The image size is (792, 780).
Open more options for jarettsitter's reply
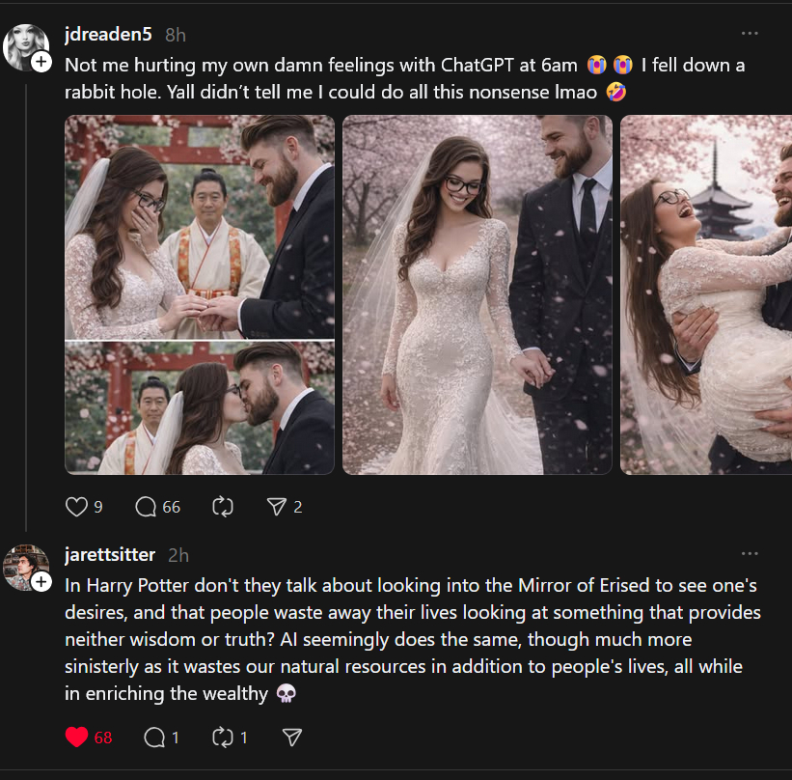click(750, 554)
